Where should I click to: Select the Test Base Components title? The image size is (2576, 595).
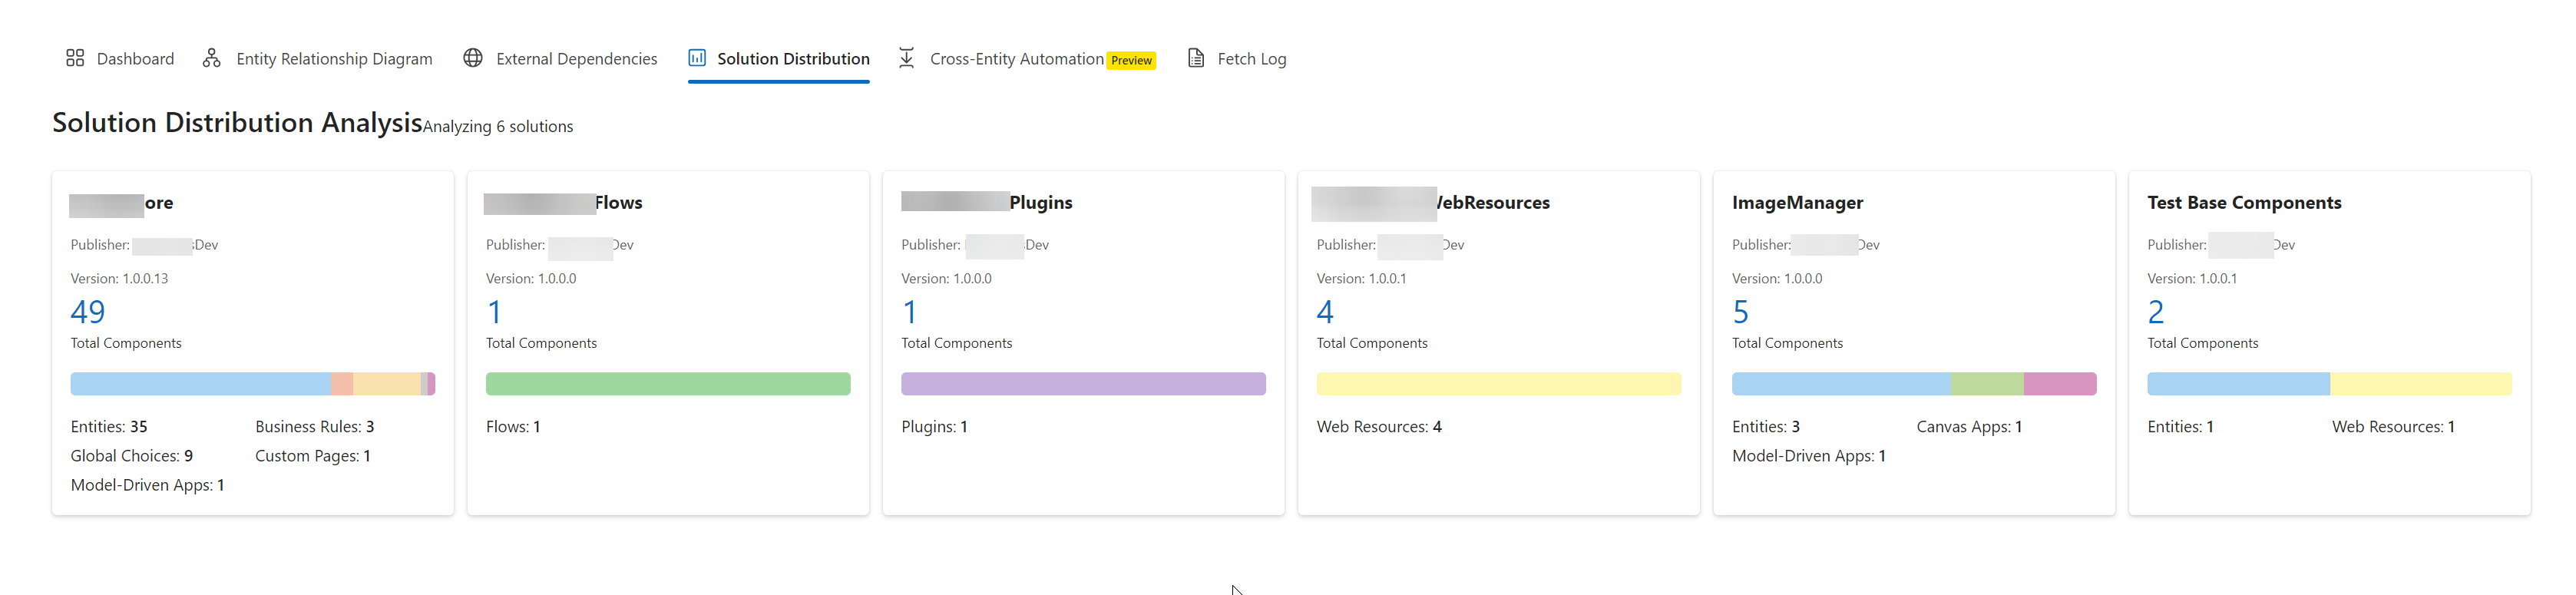click(x=2244, y=203)
